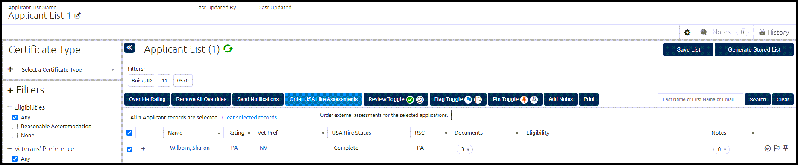Click Remove All Overrides
Screen dimensions: 798x165
(x=201, y=99)
